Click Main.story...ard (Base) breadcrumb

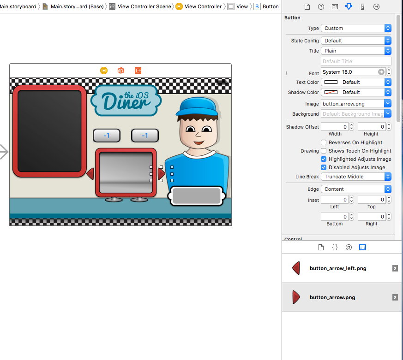74,6
